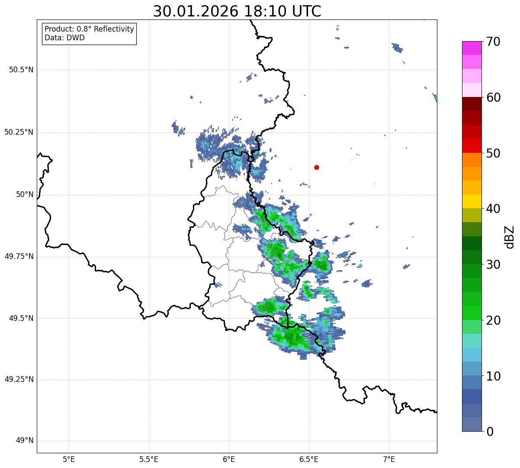Click the 50°N latitude label

[x=25, y=194]
